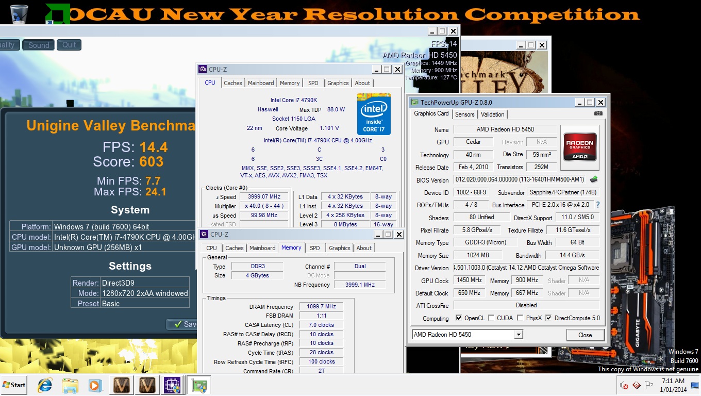Click the Quit button in Valley window
The height and width of the screenshot is (396, 701).
click(x=69, y=45)
